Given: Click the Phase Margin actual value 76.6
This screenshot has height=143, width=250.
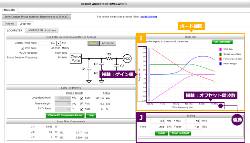Looking at the screenshot, I should pos(102,104).
